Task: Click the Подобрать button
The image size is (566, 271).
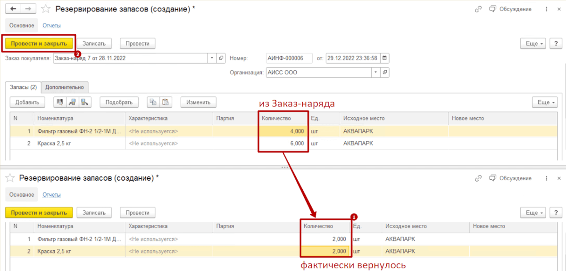Action: coord(119,102)
